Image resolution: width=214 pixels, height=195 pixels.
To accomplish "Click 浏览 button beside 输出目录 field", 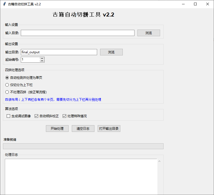I will click(x=111, y=52).
